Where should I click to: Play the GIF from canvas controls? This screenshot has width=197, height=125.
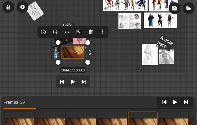click(73, 82)
